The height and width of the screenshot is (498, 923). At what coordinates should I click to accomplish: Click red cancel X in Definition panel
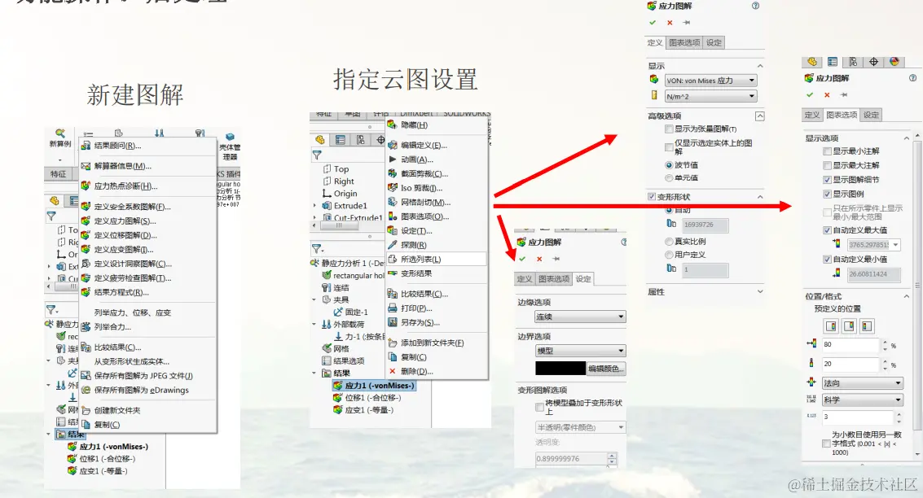pos(670,22)
